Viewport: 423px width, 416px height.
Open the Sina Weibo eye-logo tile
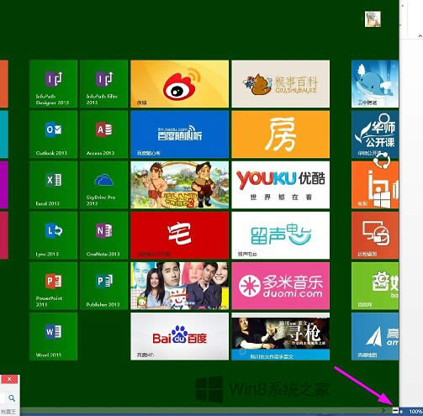click(180, 84)
